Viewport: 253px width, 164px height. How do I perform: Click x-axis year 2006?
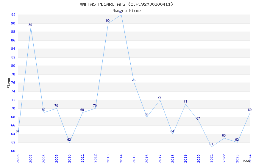[18, 159]
